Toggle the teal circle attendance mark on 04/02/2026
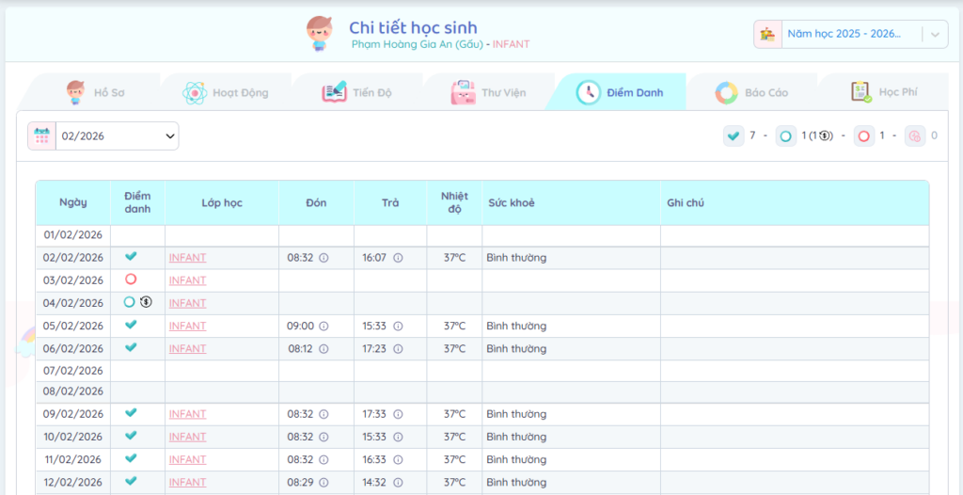 (130, 302)
